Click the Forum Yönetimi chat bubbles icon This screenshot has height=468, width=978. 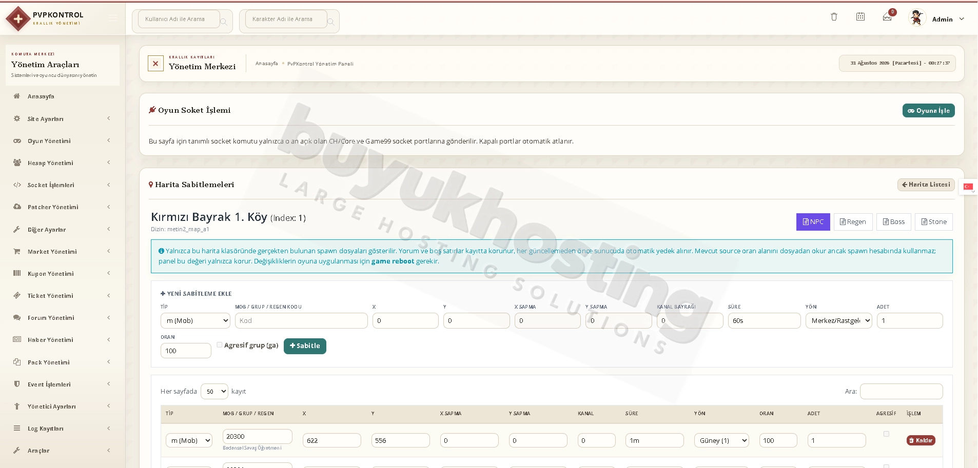pos(17,318)
